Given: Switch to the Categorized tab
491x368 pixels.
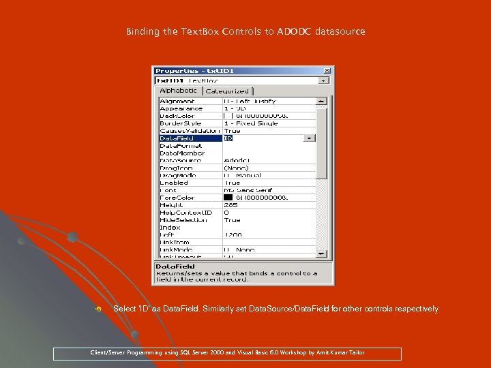Looking at the screenshot, I should 227,91.
